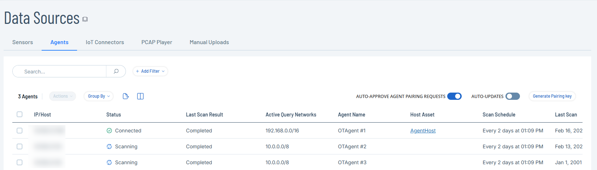This screenshot has height=170, width=597.
Task: Click the Scanning icon for OTAgent #3
Action: [109, 162]
